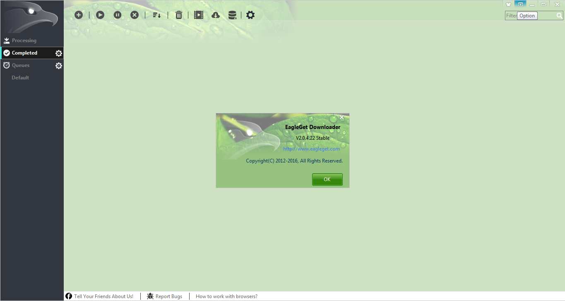Cancel downloads with the circled X toolbar icon
Screen dimensions: 565x301
tap(135, 15)
